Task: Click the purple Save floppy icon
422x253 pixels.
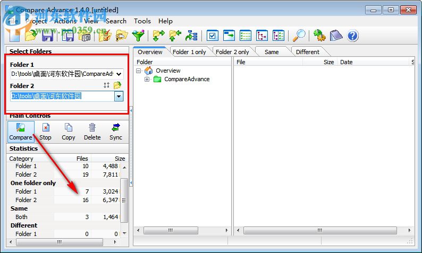Action: pyautogui.click(x=48, y=36)
